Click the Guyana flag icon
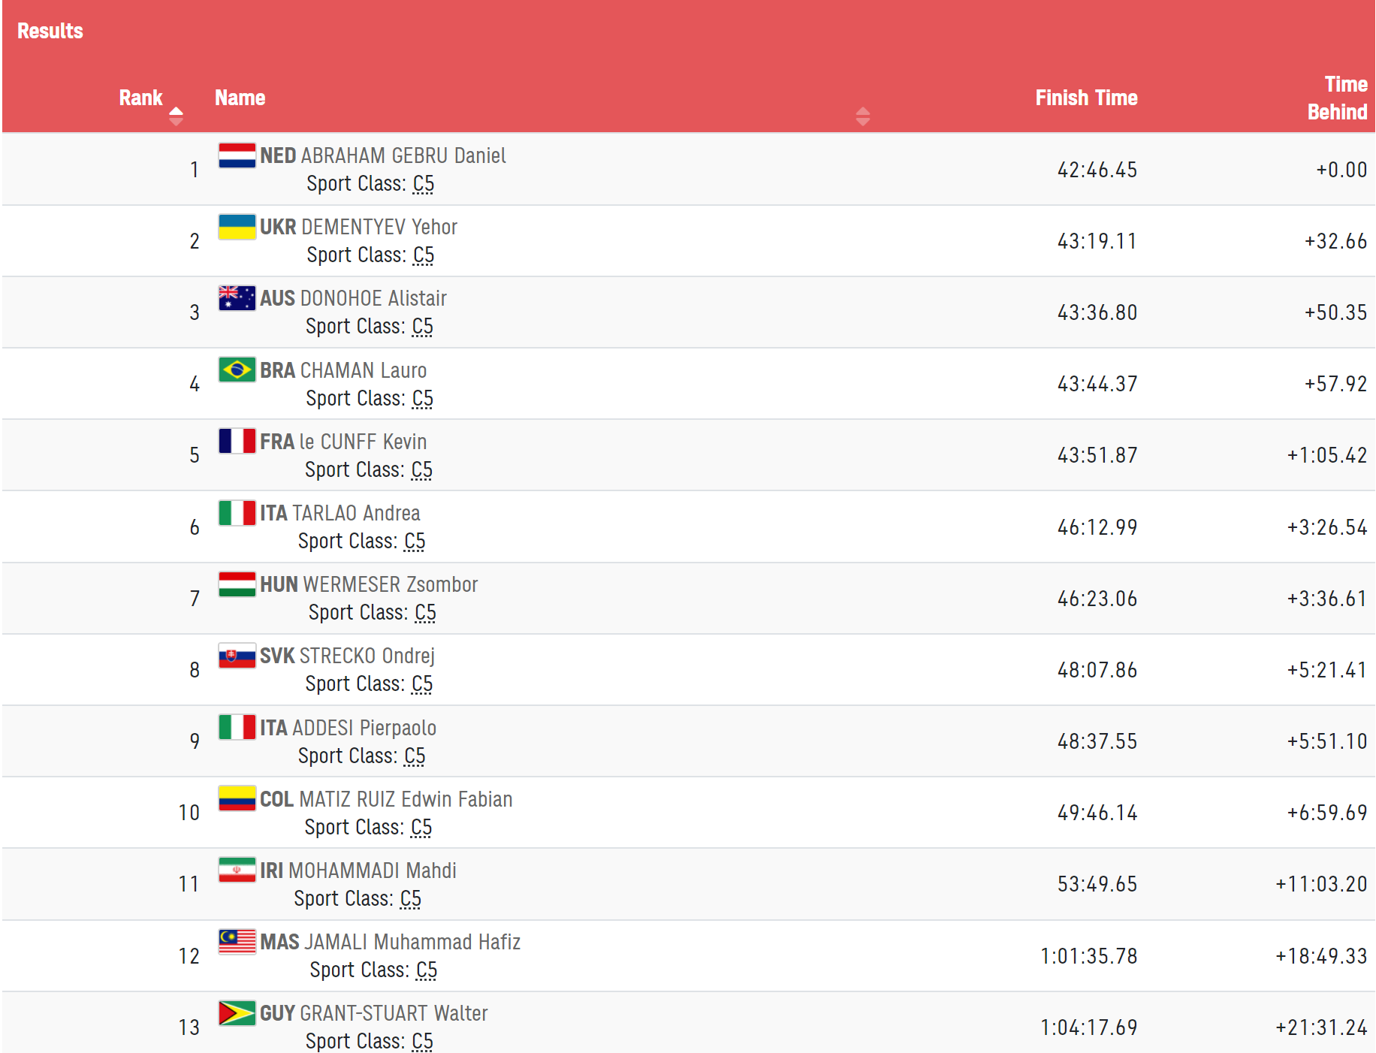The height and width of the screenshot is (1053, 1376). (x=237, y=1013)
